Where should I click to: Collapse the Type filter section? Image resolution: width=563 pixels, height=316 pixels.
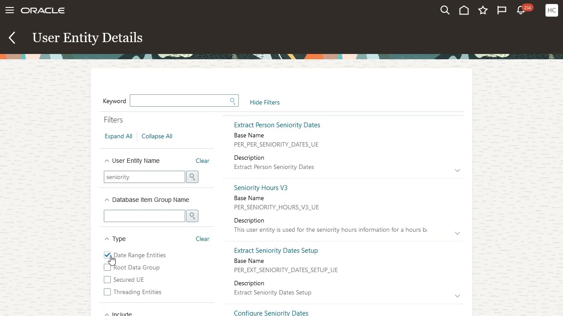pos(106,239)
